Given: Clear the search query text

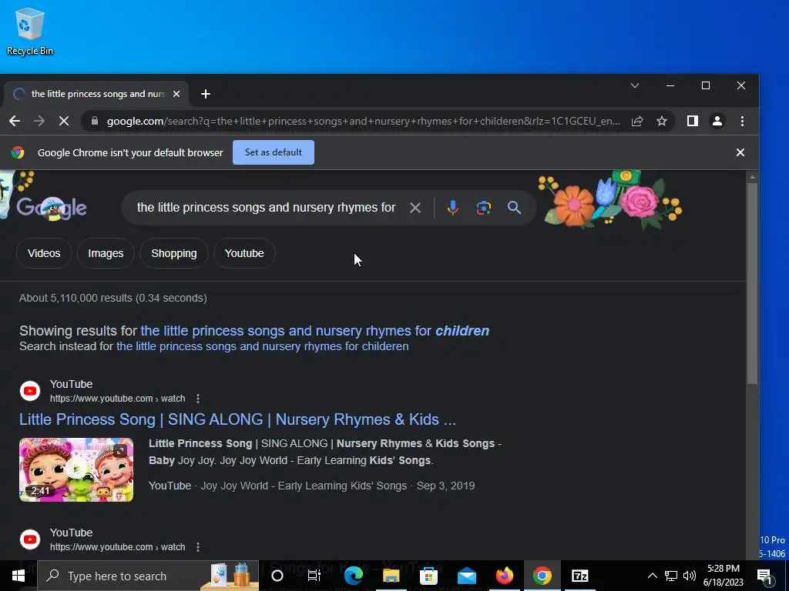Looking at the screenshot, I should click(x=415, y=208).
